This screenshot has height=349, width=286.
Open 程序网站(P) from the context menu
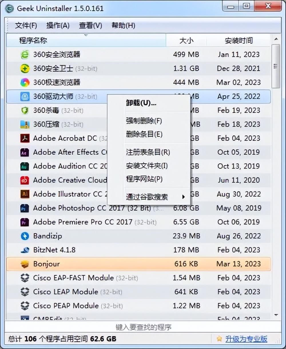(x=148, y=179)
